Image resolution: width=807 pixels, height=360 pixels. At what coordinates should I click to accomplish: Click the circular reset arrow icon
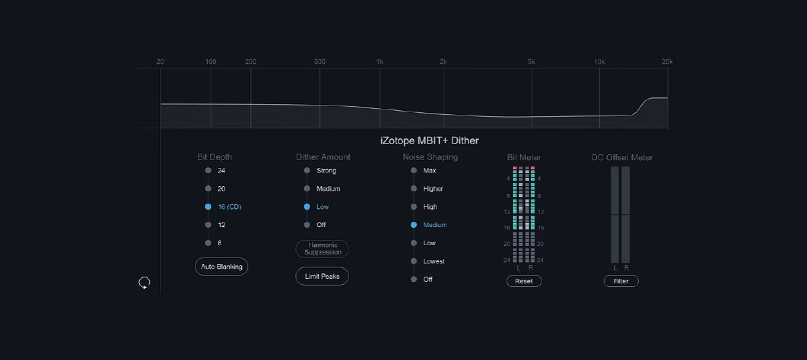144,283
